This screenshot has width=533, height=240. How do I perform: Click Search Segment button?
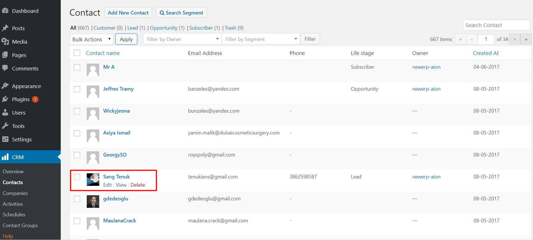181,13
